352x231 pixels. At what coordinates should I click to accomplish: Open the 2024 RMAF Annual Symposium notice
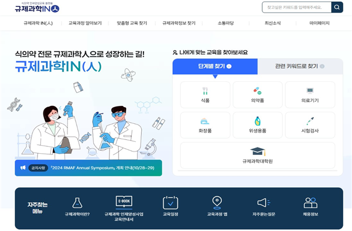tap(89, 168)
